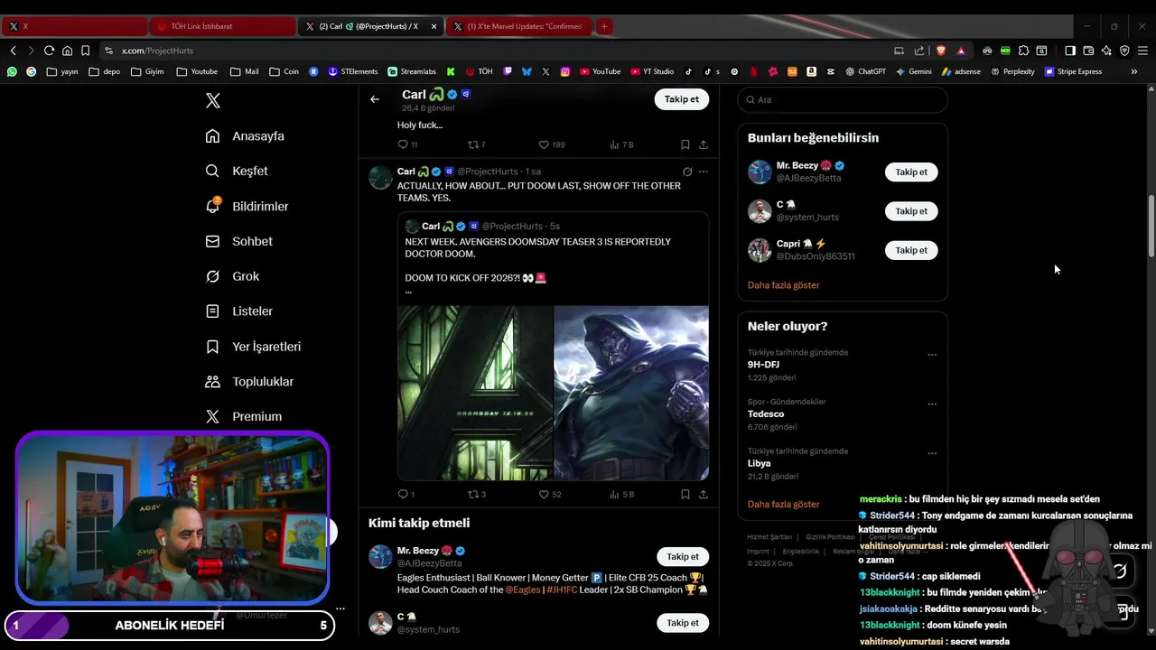The height and width of the screenshot is (650, 1156).
Task: Open ChatGPT bookmark in the bookmarks bar
Action: pyautogui.click(x=865, y=71)
